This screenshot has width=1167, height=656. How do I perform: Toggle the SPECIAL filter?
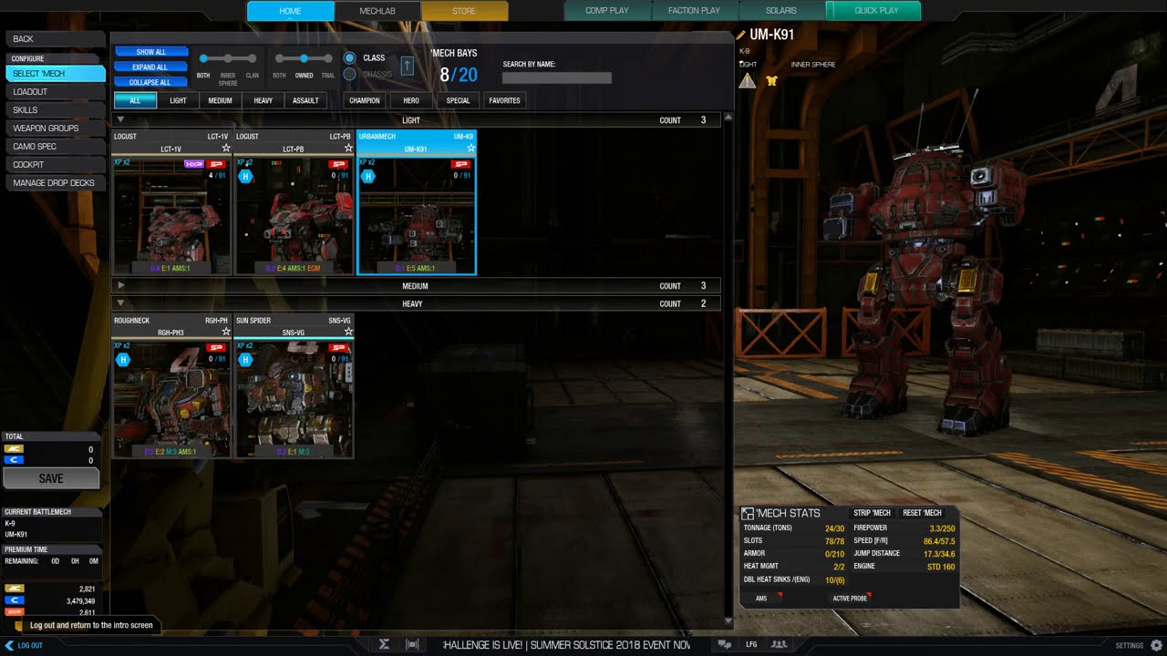coord(458,100)
